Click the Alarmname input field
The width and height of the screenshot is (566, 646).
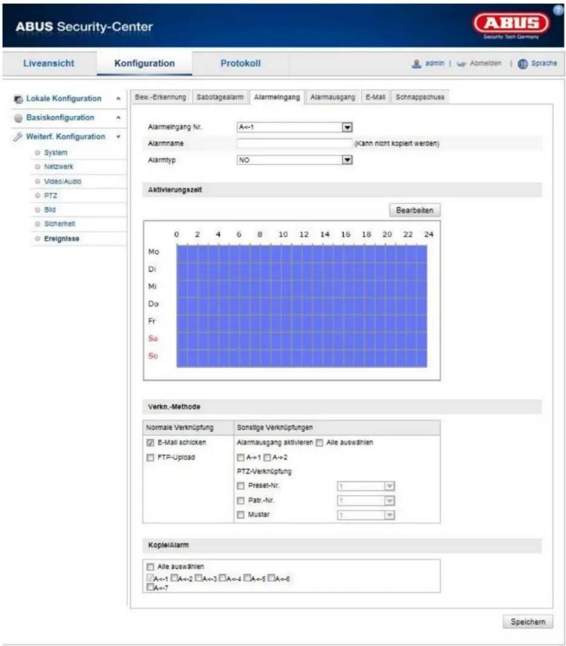[x=294, y=144]
